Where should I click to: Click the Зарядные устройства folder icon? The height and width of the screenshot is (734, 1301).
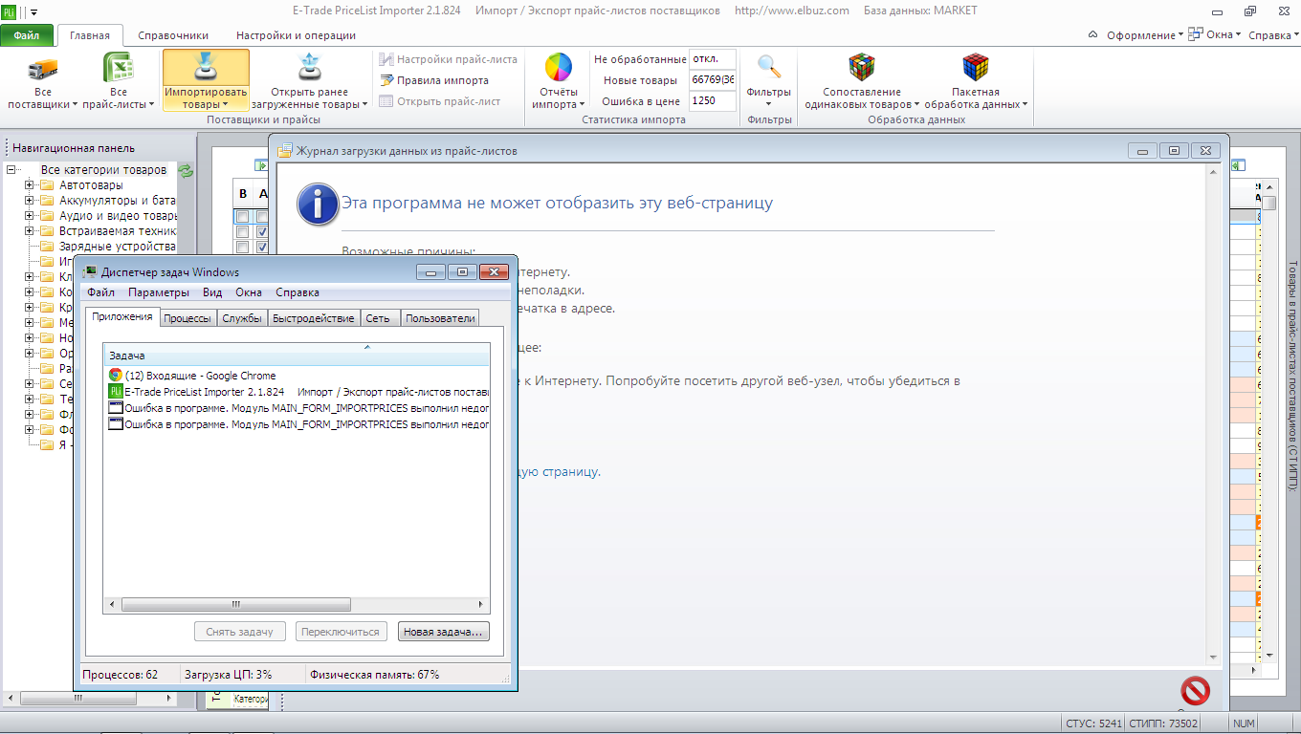[x=46, y=247]
